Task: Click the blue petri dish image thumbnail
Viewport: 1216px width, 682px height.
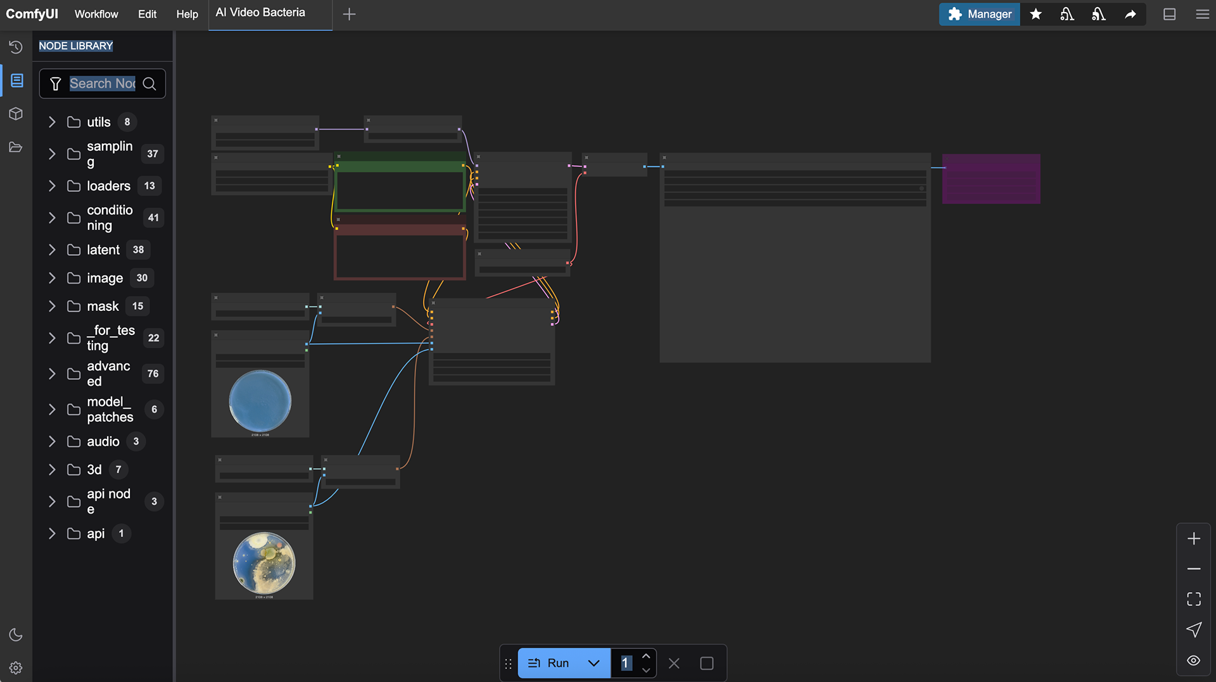Action: (260, 401)
